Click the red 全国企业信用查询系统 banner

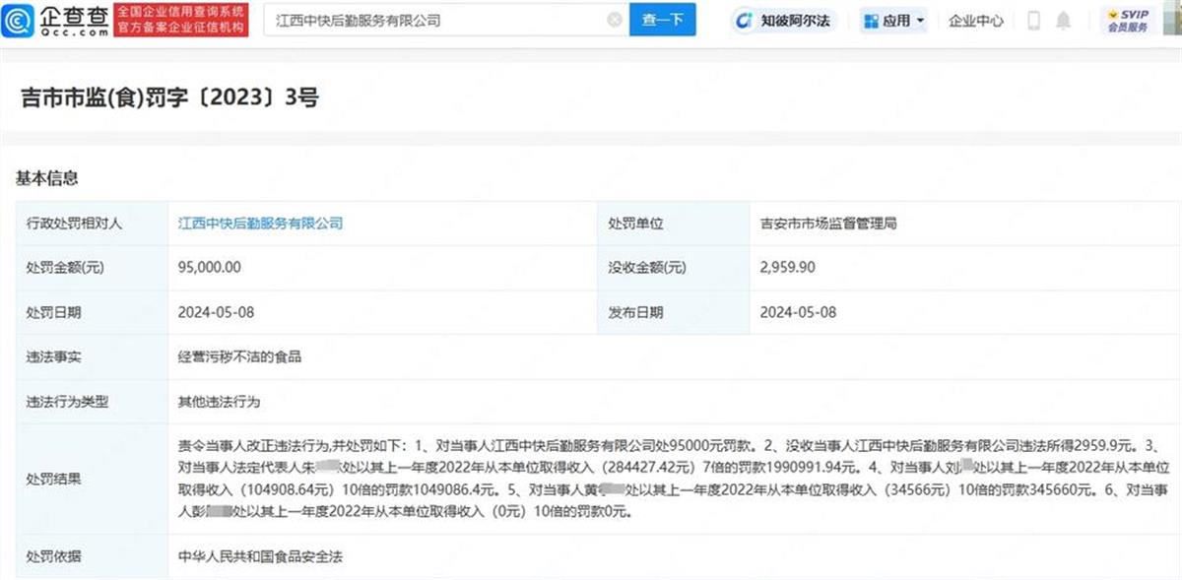181,20
